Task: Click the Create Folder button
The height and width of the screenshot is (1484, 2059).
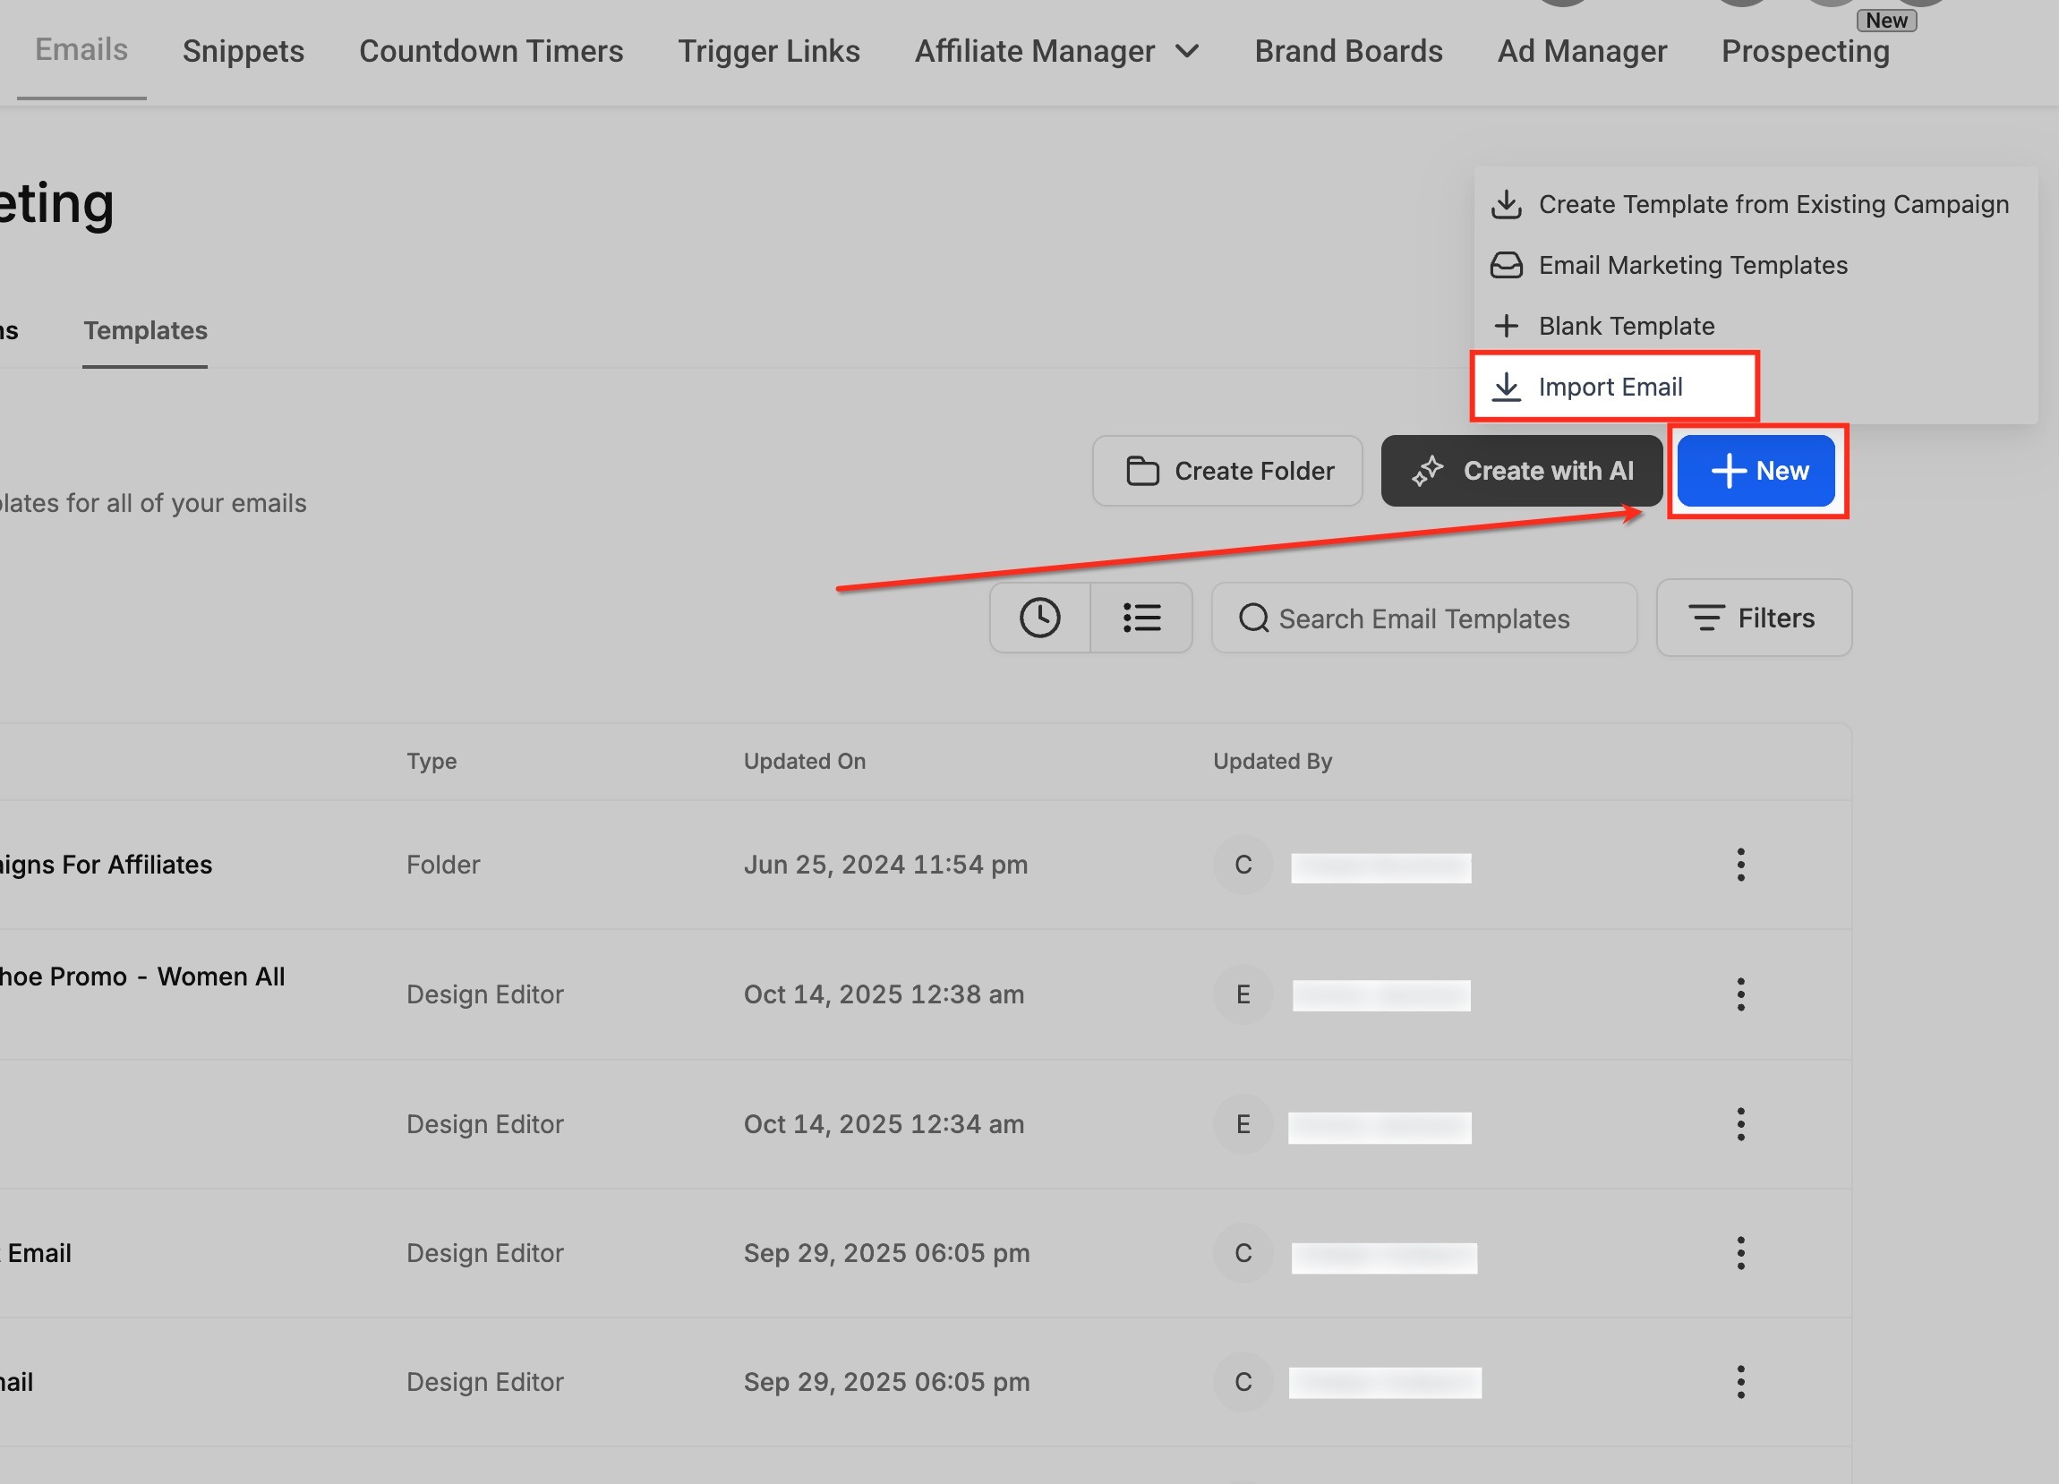Action: pyautogui.click(x=1227, y=471)
